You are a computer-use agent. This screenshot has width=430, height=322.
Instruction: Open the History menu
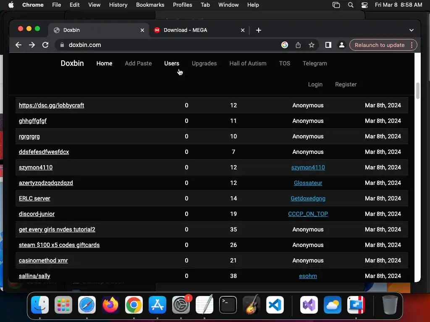[x=118, y=5]
